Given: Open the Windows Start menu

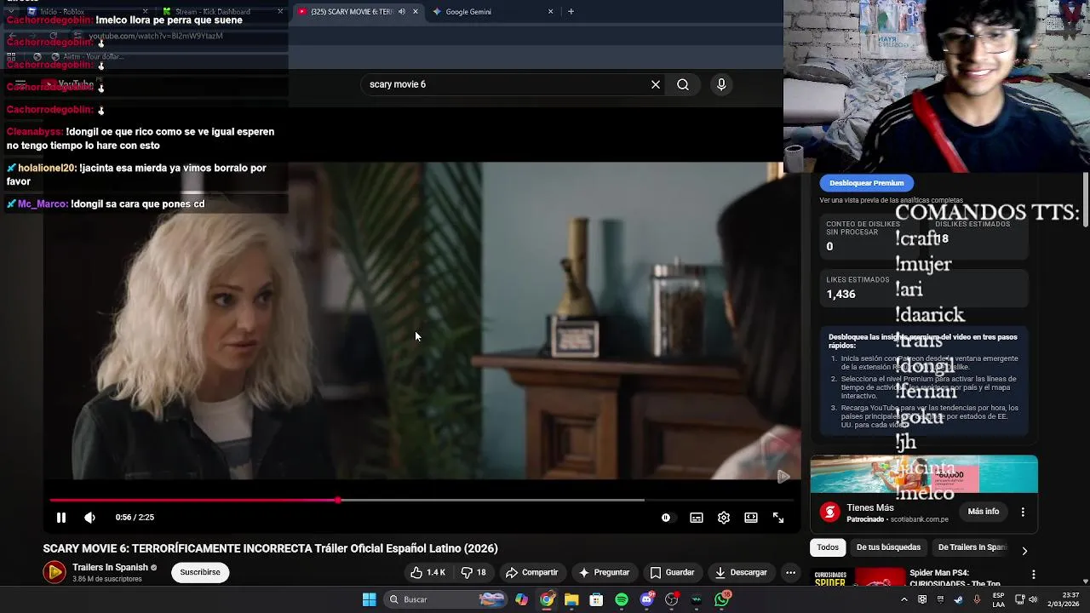Looking at the screenshot, I should 369,599.
